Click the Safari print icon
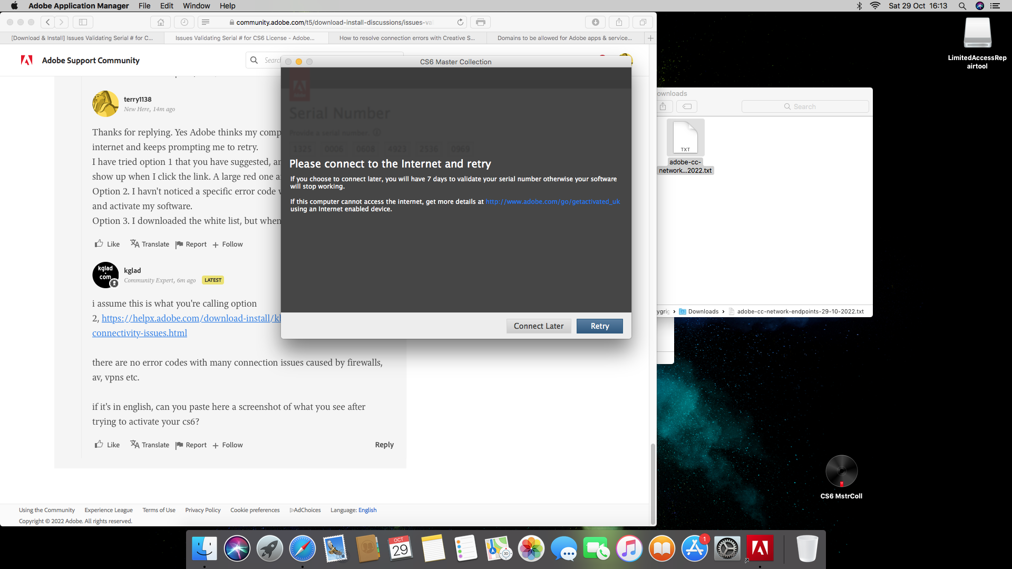This screenshot has height=569, width=1012. pos(480,22)
